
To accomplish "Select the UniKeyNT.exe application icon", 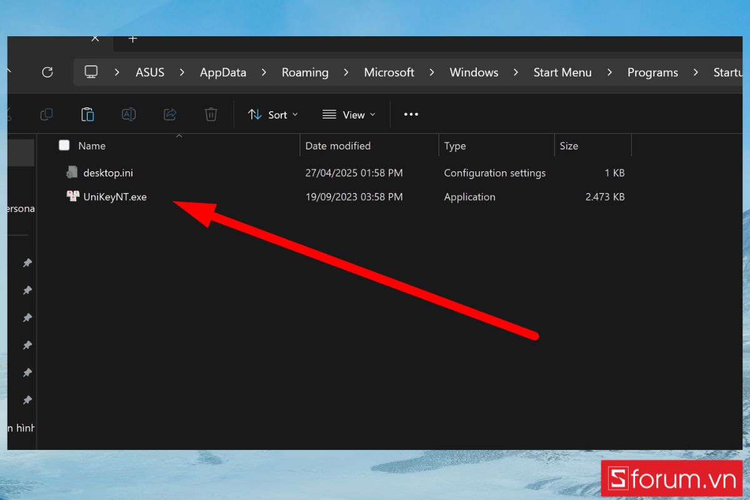I will (x=72, y=196).
